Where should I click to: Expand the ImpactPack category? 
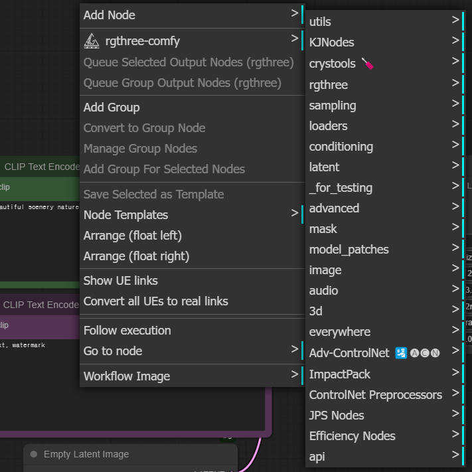pos(386,374)
